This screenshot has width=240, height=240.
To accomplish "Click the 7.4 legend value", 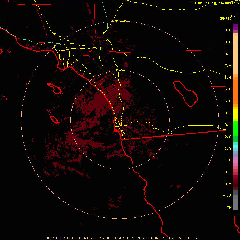I will 228,66.
